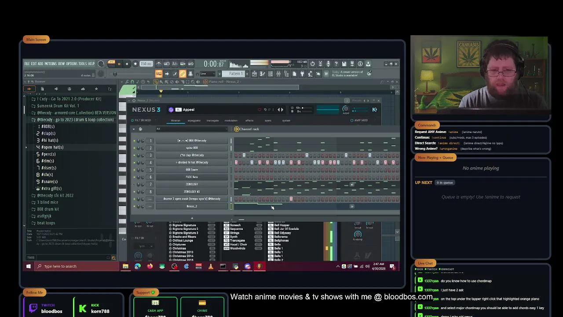Click the record button in transport
Screen dimensions: 563x317
[135, 64]
